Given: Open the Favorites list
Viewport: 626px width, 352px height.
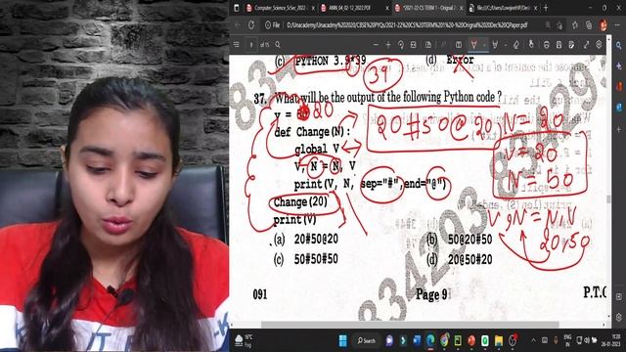Looking at the screenshot, I should tap(575, 25).
